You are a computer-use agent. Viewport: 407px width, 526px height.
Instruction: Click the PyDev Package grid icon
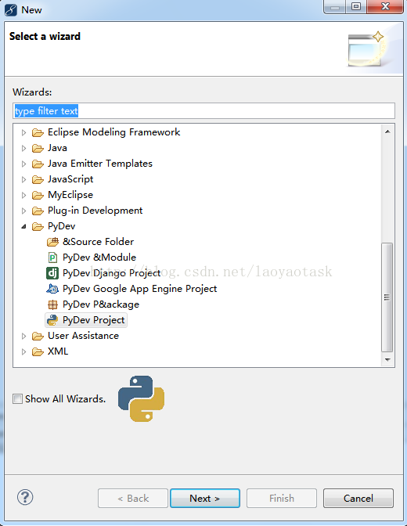pyautogui.click(x=52, y=304)
